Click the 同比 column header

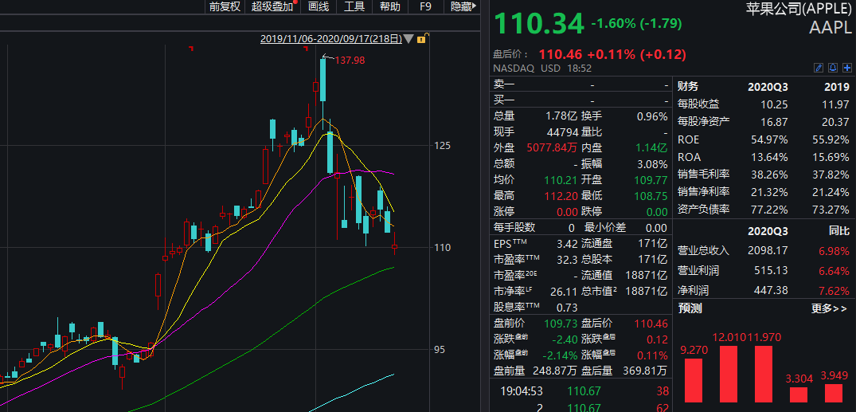click(838, 230)
